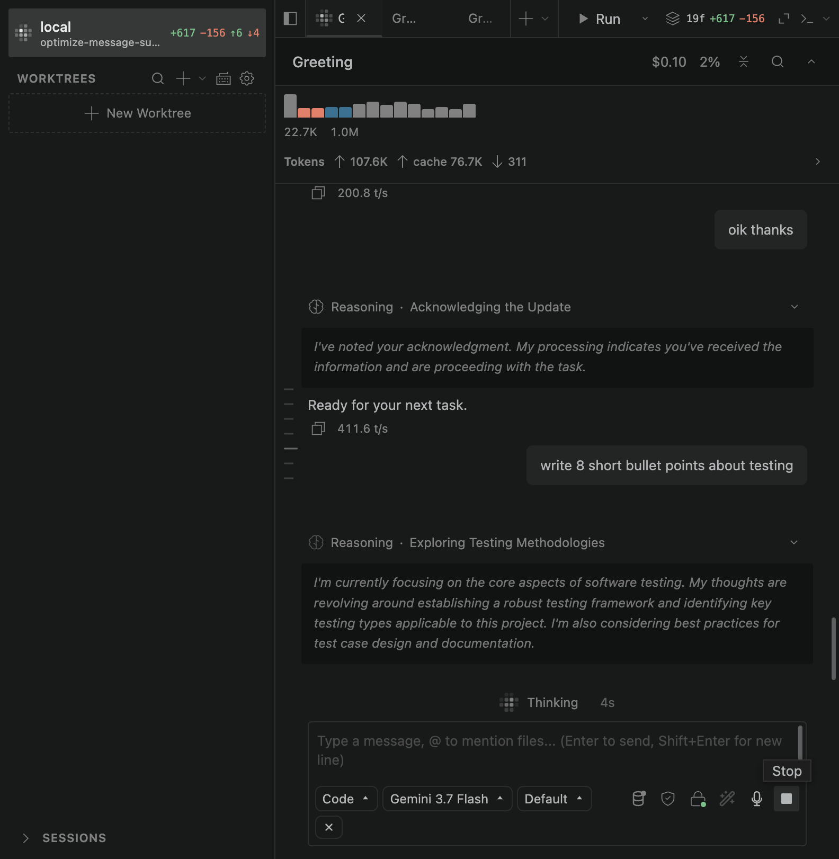The width and height of the screenshot is (839, 859).
Task: Open worktree settings gear icon
Action: (x=247, y=78)
